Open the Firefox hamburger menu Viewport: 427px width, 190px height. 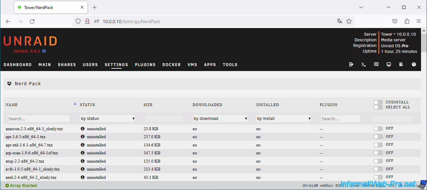(x=419, y=21)
